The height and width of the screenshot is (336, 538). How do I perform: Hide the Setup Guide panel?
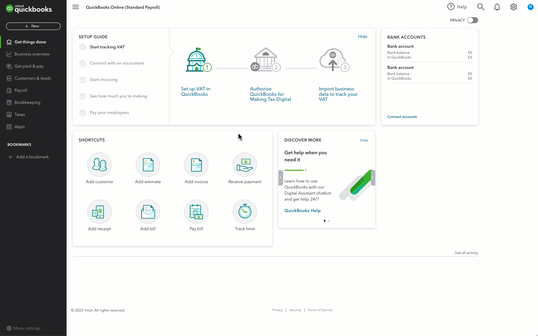coord(362,37)
